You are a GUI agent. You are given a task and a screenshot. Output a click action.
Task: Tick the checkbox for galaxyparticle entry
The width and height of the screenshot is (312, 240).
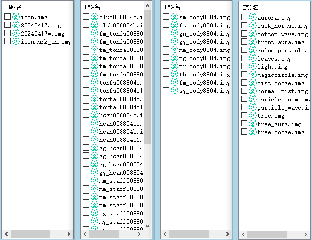pos(244,51)
